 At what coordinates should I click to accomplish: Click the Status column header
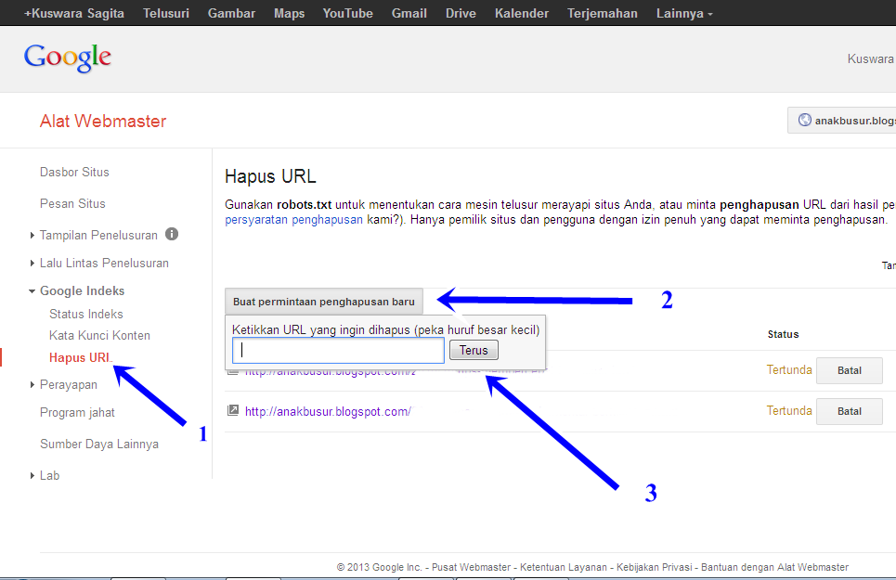coord(783,334)
